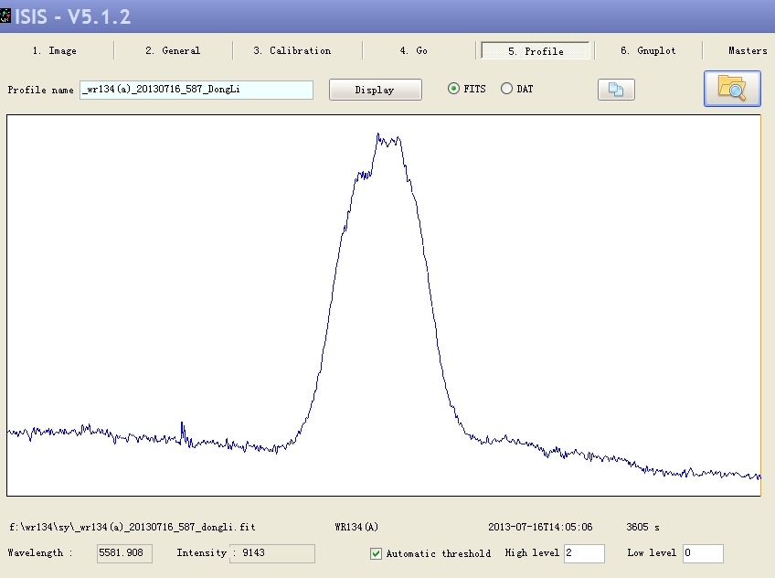Click the Wavelength readout box
This screenshot has width=775, height=578.
125,553
